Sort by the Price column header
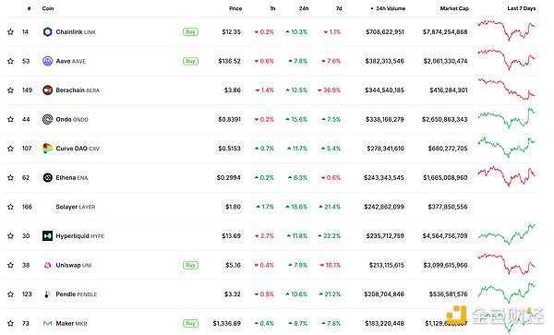554x335 pixels. click(x=235, y=8)
